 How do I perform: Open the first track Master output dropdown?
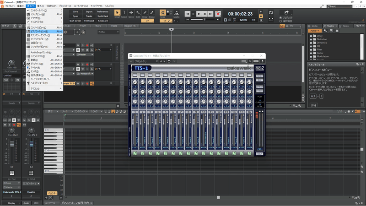click(x=85, y=54)
